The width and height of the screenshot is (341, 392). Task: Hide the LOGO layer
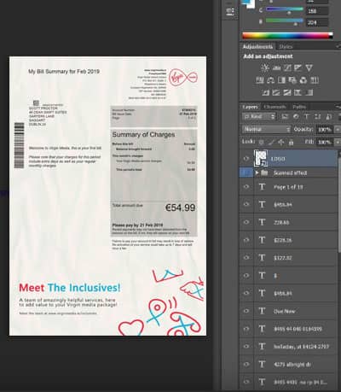point(246,159)
